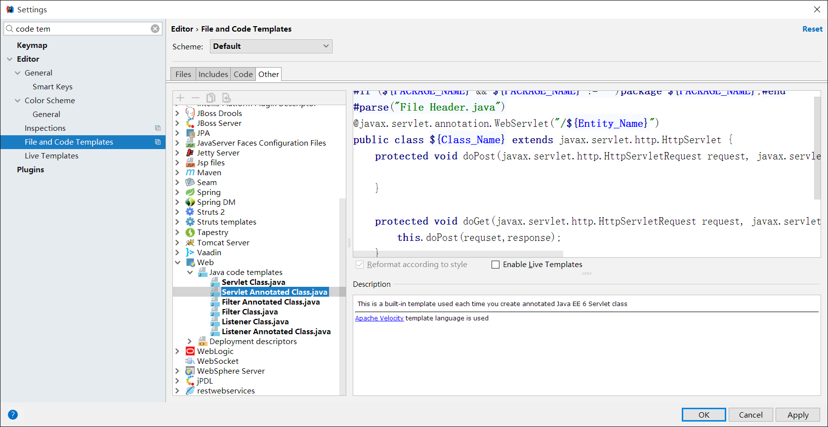Screen dimensions: 828x427
Task: Click the Apply button
Action: pyautogui.click(x=798, y=415)
